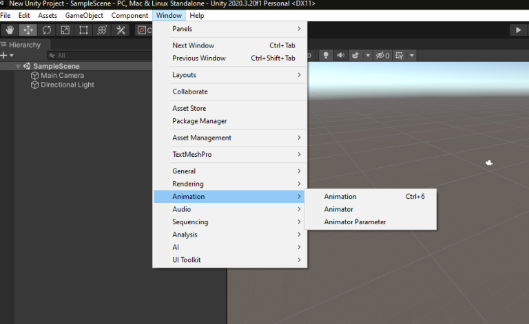529x324 pixels.
Task: Expand the Sequencing submenu
Action: 230,222
